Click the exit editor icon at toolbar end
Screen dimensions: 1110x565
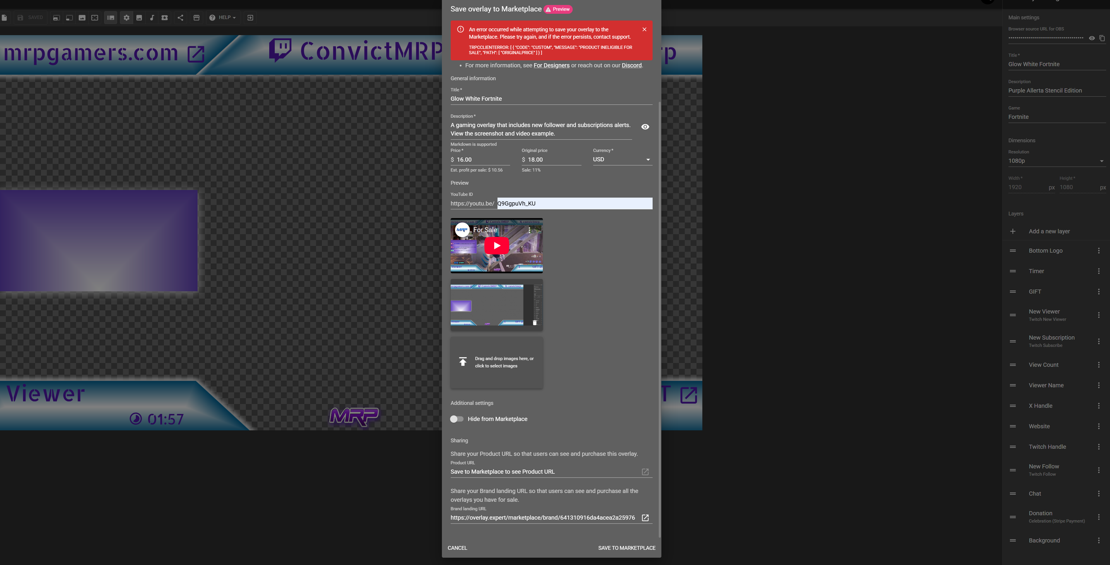(250, 18)
